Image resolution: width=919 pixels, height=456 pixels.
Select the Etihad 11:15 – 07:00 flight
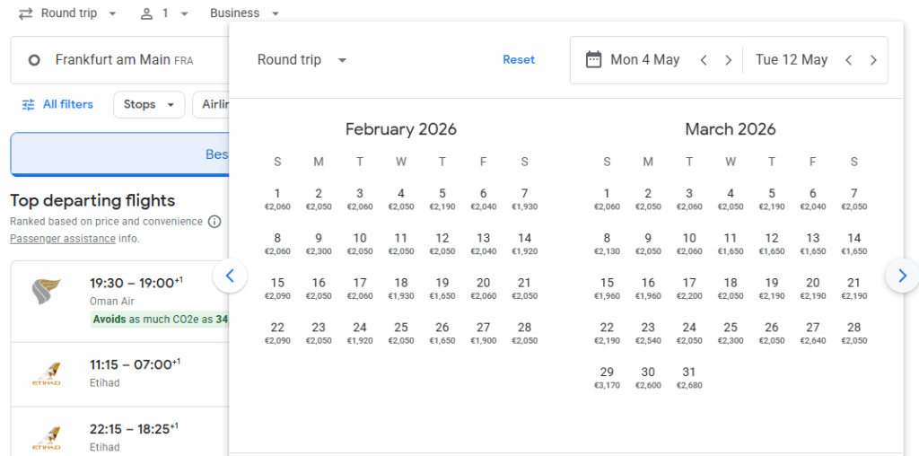click(119, 374)
